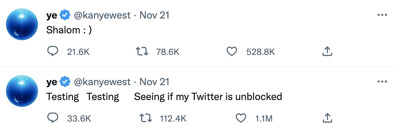Open the 528.8K likes count
This screenshot has width=397, height=132.
coord(260,52)
